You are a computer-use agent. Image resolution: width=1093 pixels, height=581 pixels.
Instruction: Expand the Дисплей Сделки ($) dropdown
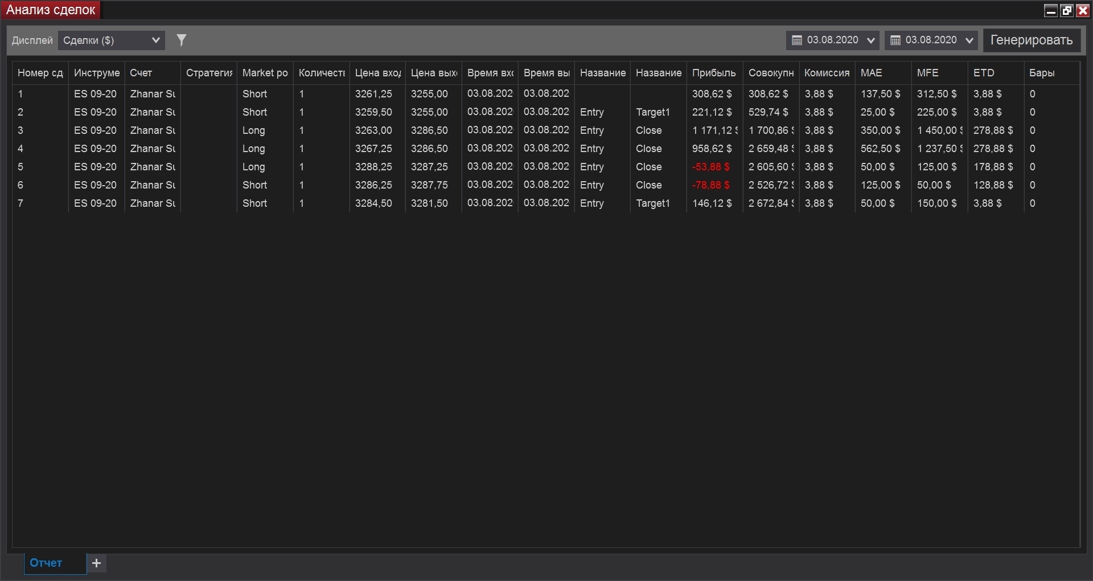coord(112,40)
